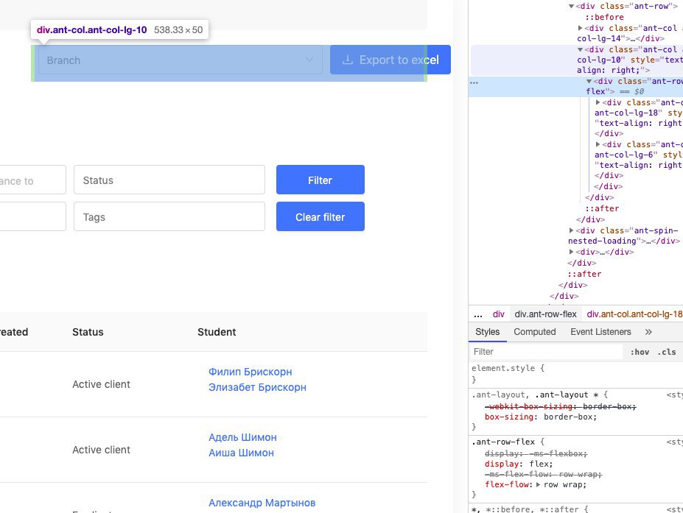Toggle the :hov element state button
This screenshot has width=683, height=513.
point(640,352)
